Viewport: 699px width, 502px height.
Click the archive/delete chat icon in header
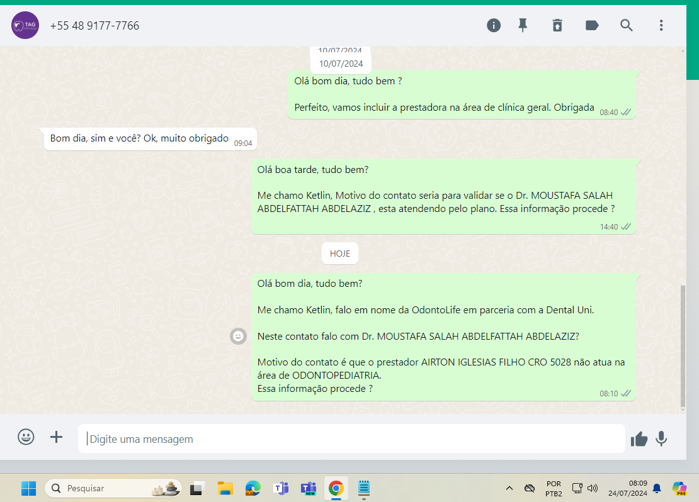(557, 25)
